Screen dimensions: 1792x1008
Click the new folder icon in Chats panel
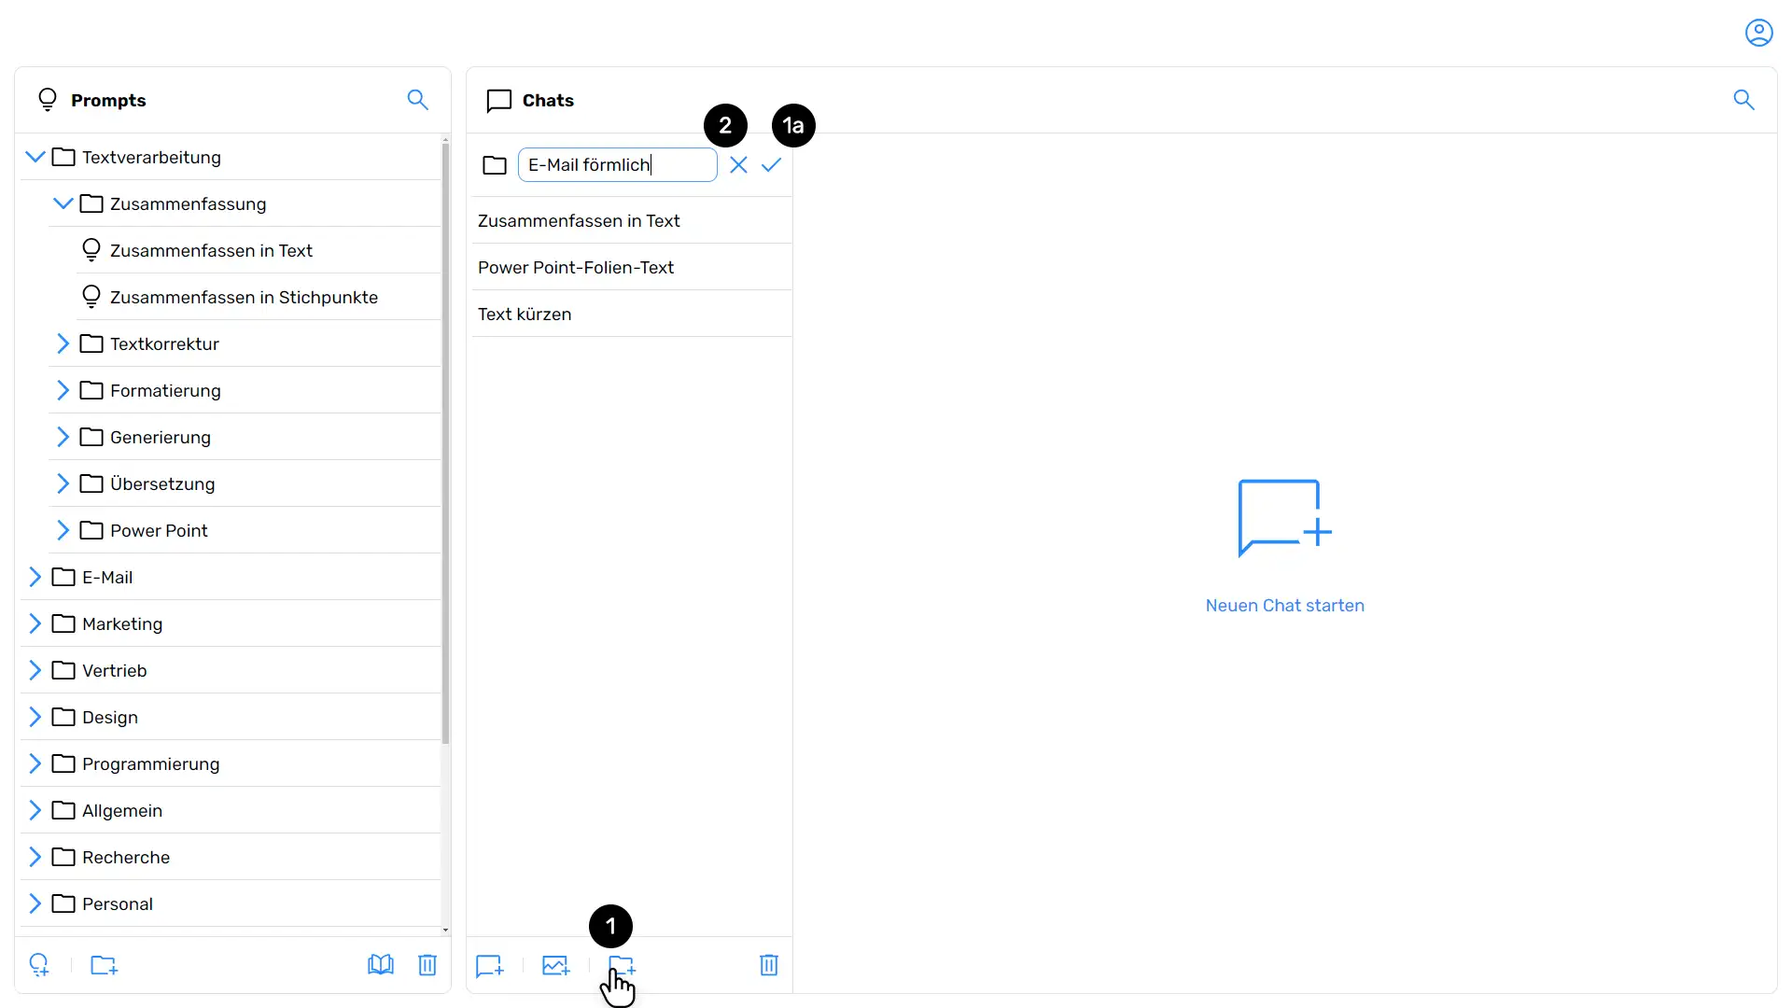(623, 965)
